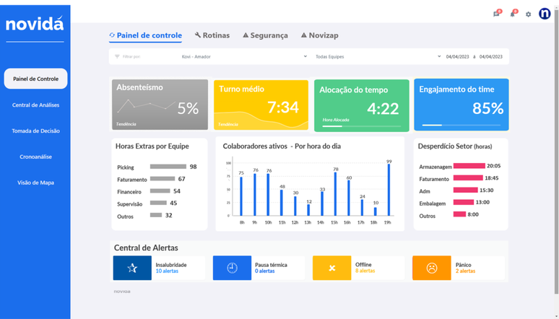
Task: Click the novidá logo
Action: tap(35, 24)
